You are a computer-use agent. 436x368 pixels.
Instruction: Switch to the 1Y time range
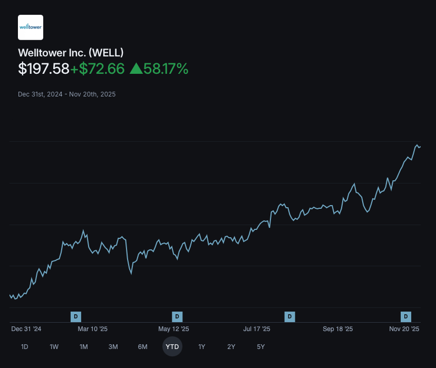click(x=201, y=347)
